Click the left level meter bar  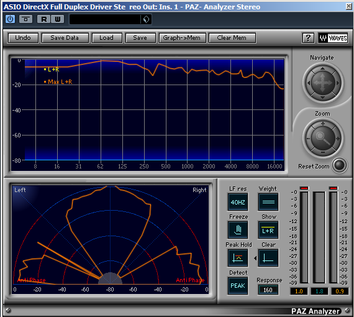304,237
